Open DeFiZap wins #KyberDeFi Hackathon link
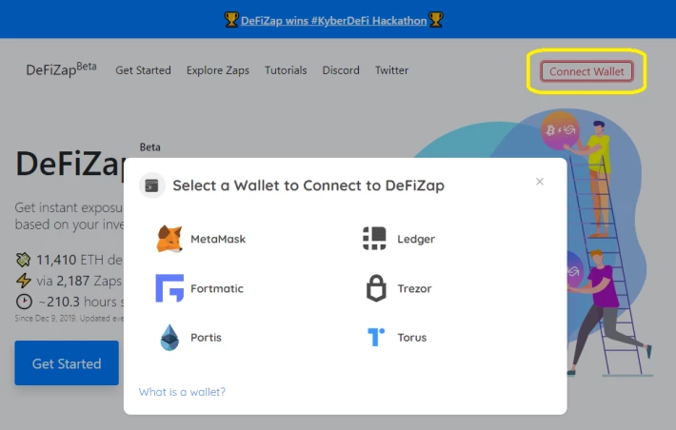The image size is (676, 430). [x=333, y=21]
